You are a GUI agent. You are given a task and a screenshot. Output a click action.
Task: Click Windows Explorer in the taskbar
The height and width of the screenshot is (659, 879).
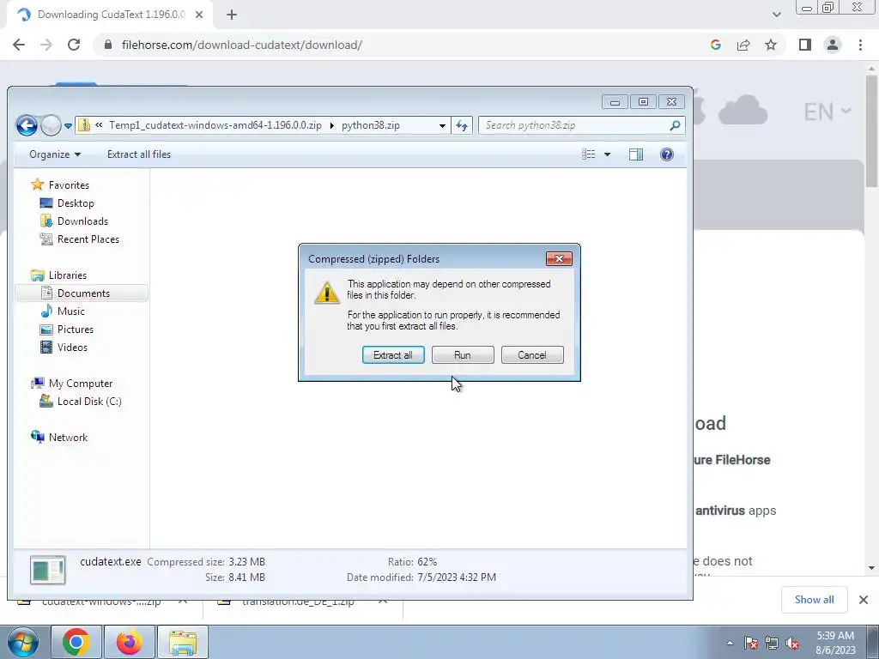tap(183, 642)
